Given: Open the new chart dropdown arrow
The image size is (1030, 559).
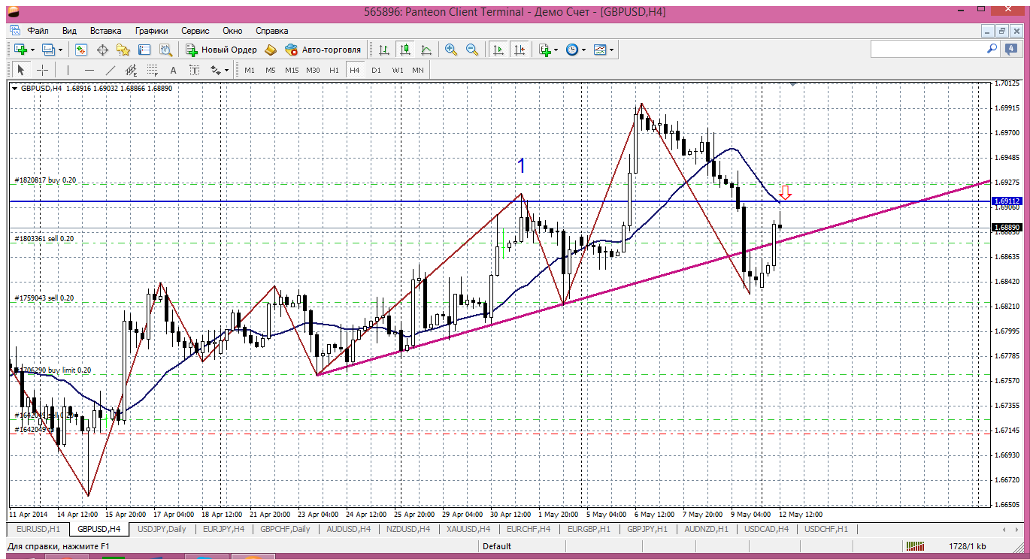Looking at the screenshot, I should (32, 50).
